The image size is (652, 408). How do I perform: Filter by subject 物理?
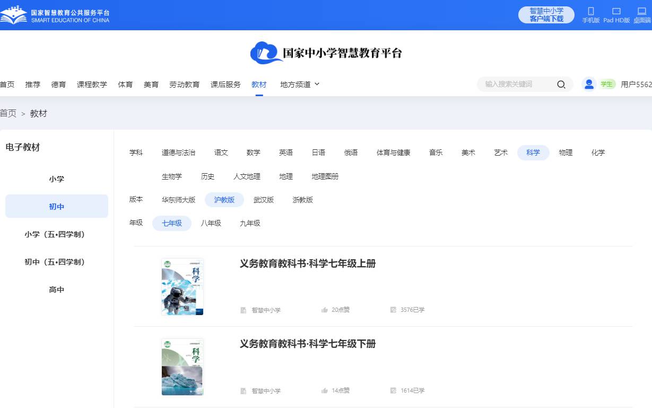[x=566, y=152]
